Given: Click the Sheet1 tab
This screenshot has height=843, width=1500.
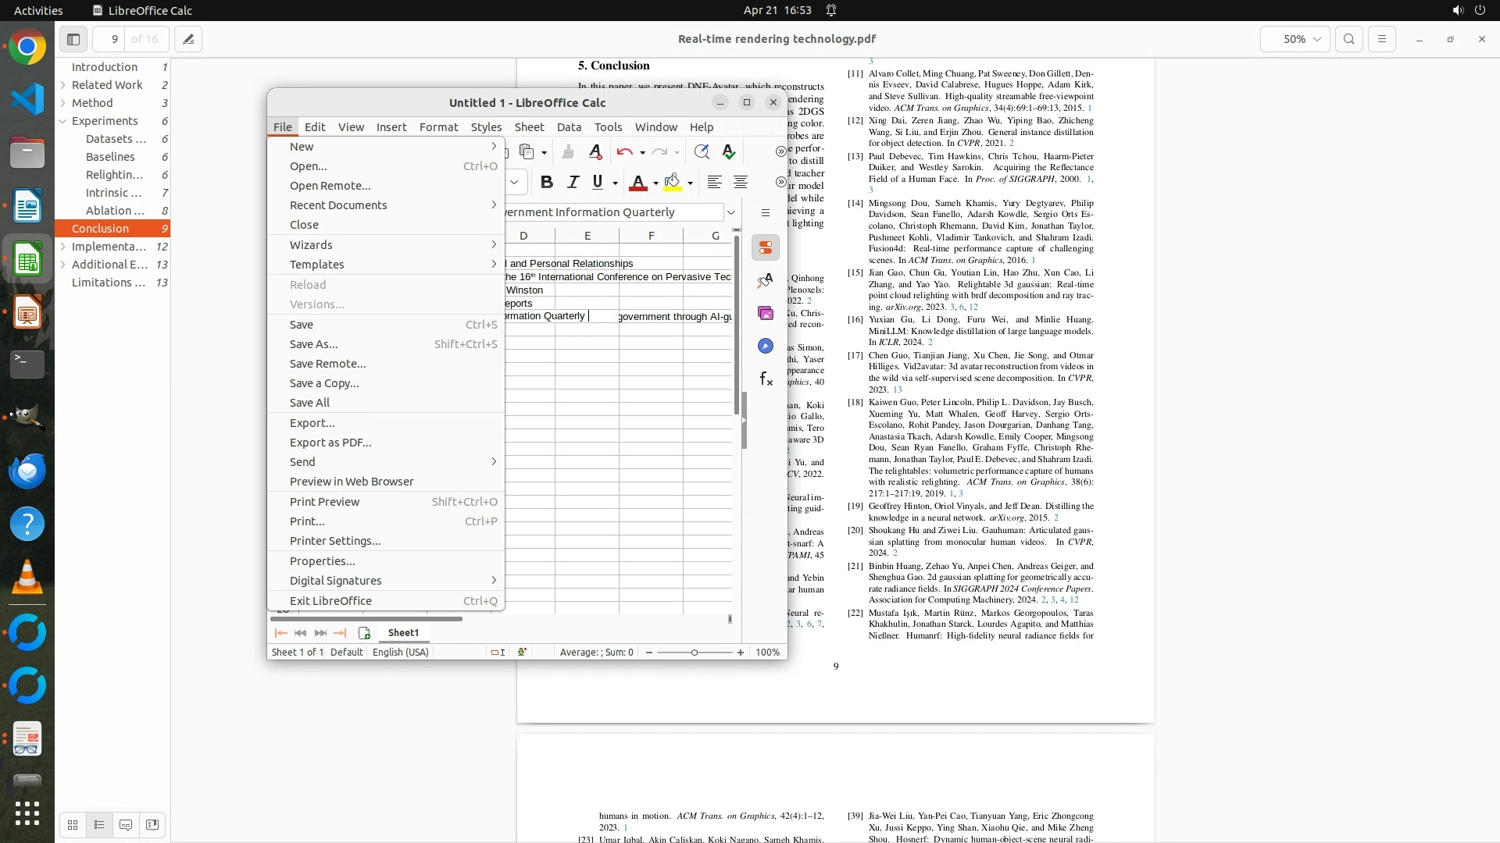Looking at the screenshot, I should coord(403,633).
